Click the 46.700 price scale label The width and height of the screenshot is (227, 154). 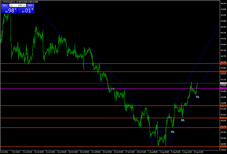(223, 27)
